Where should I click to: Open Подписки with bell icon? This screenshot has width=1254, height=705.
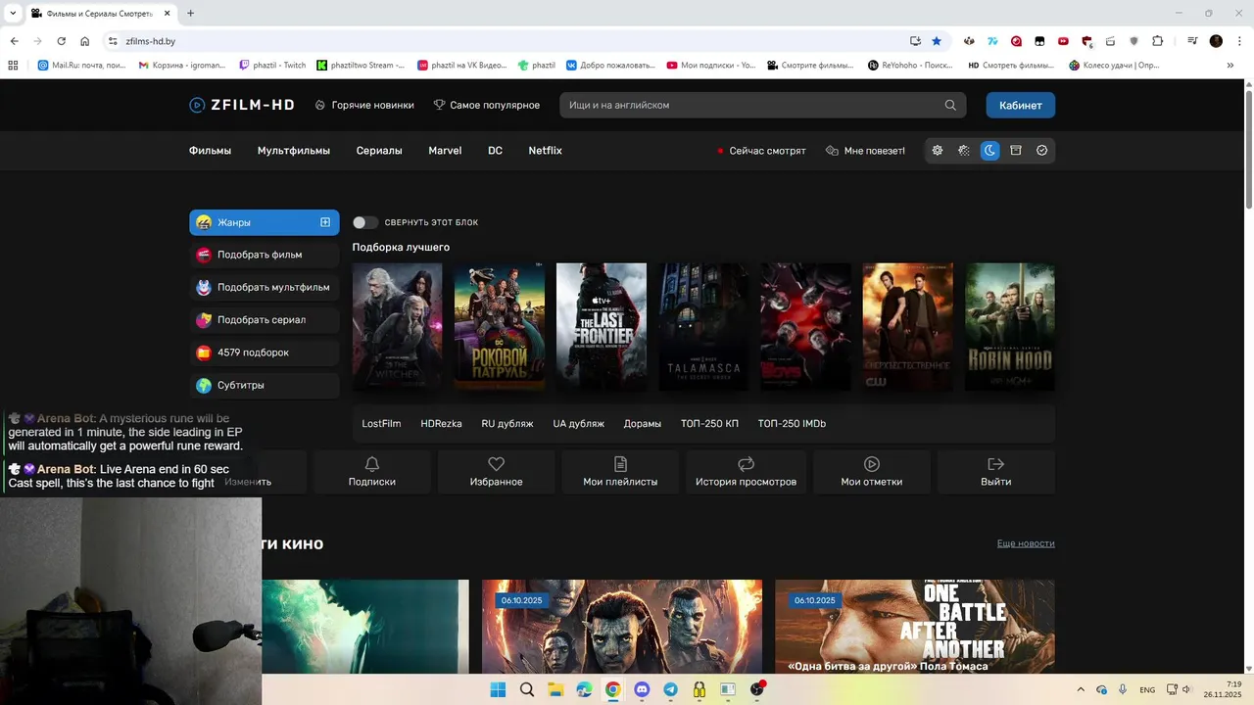pyautogui.click(x=372, y=472)
